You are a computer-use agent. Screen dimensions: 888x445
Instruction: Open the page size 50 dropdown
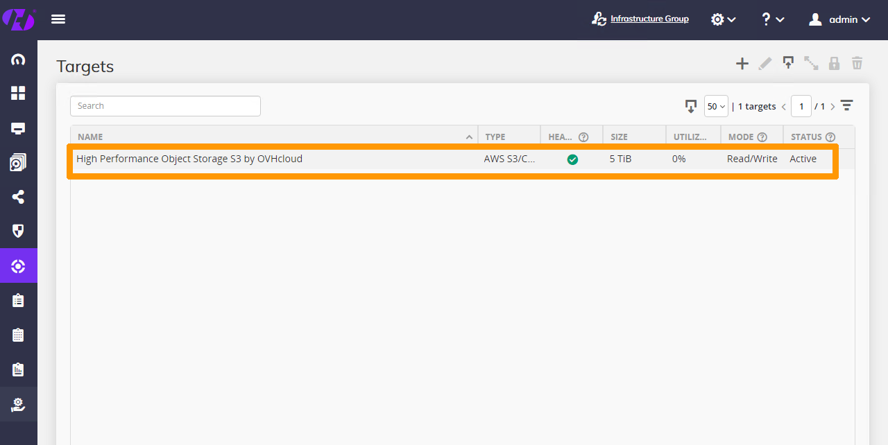point(716,106)
